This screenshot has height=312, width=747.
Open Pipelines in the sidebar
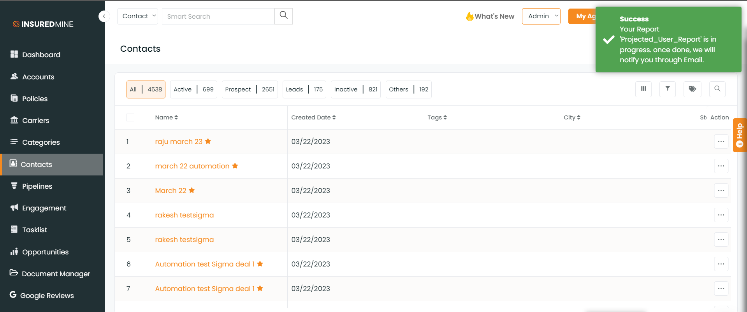point(37,186)
